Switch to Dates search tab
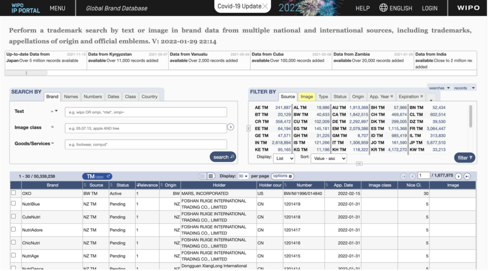The width and height of the screenshot is (489, 271). 113,96
